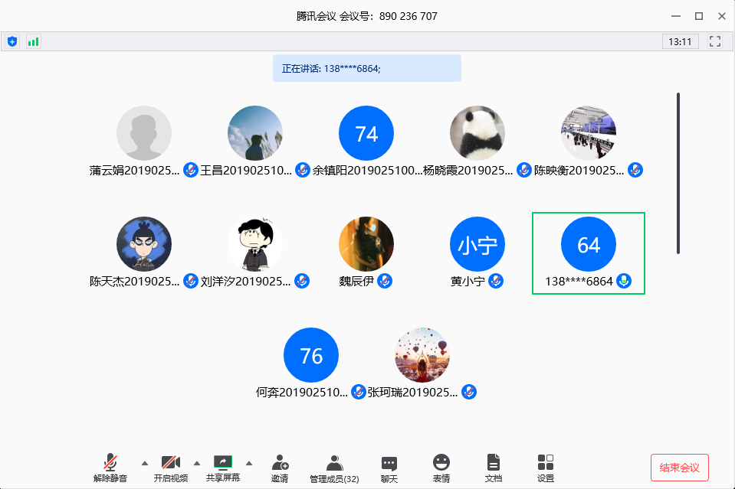The height and width of the screenshot is (489, 735).
Task: Click the red 结束会议 button
Action: coord(679,468)
